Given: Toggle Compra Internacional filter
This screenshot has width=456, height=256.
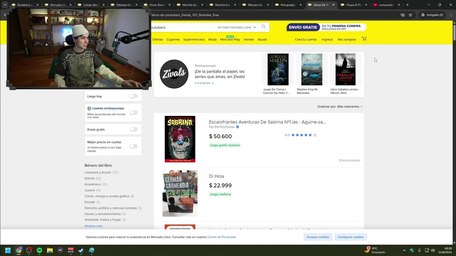Looking at the screenshot, I should [x=134, y=112].
